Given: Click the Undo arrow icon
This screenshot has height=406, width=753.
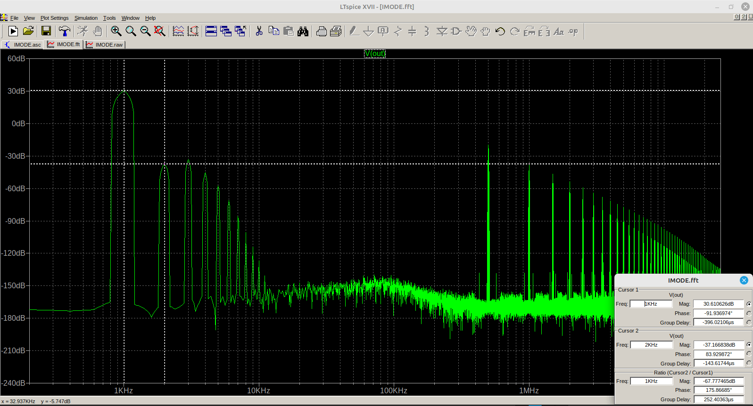Looking at the screenshot, I should tap(500, 31).
